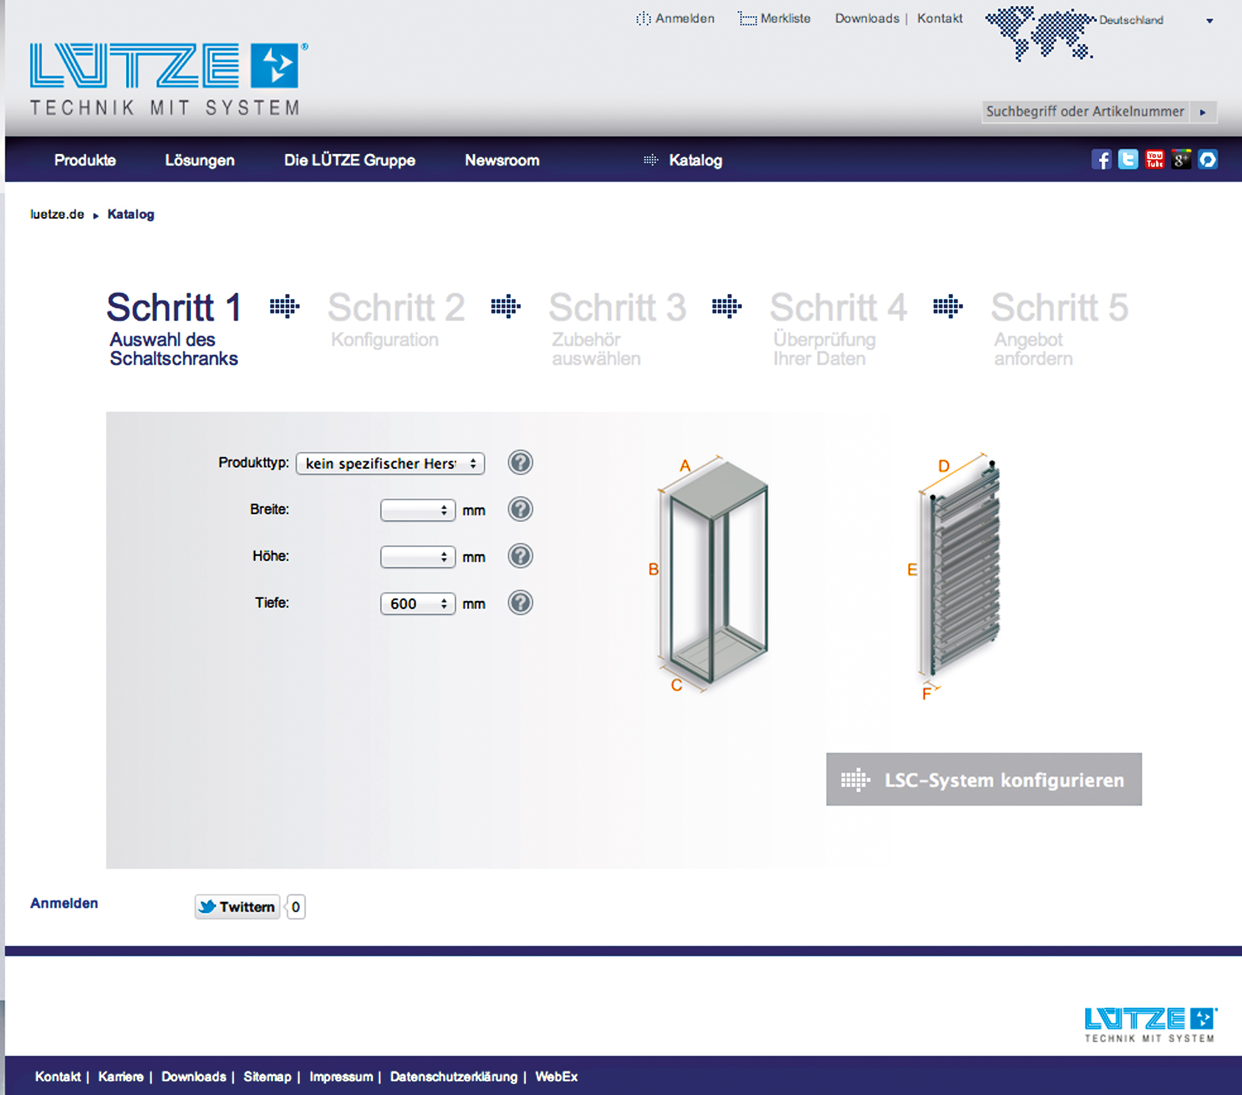Select Schritt 4 Überprüfung Ihrer Daten step
The image size is (1242, 1095).
[839, 329]
